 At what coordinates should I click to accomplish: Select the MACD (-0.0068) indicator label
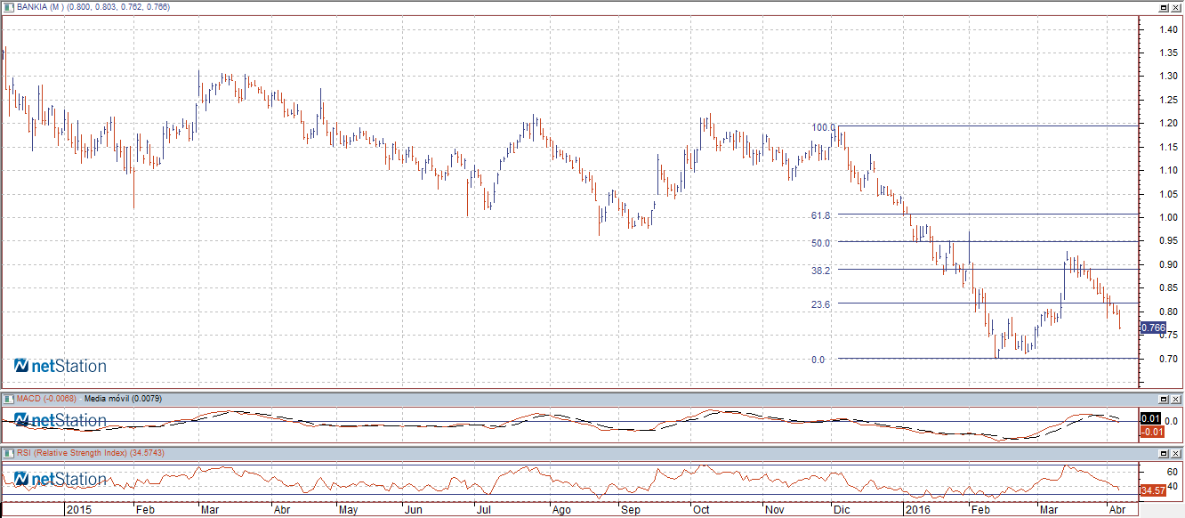coord(46,398)
